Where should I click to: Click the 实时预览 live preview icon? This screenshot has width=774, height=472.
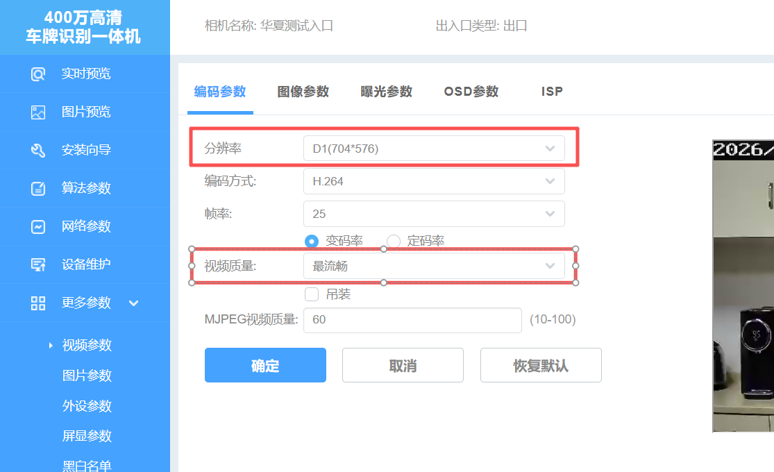pos(38,74)
